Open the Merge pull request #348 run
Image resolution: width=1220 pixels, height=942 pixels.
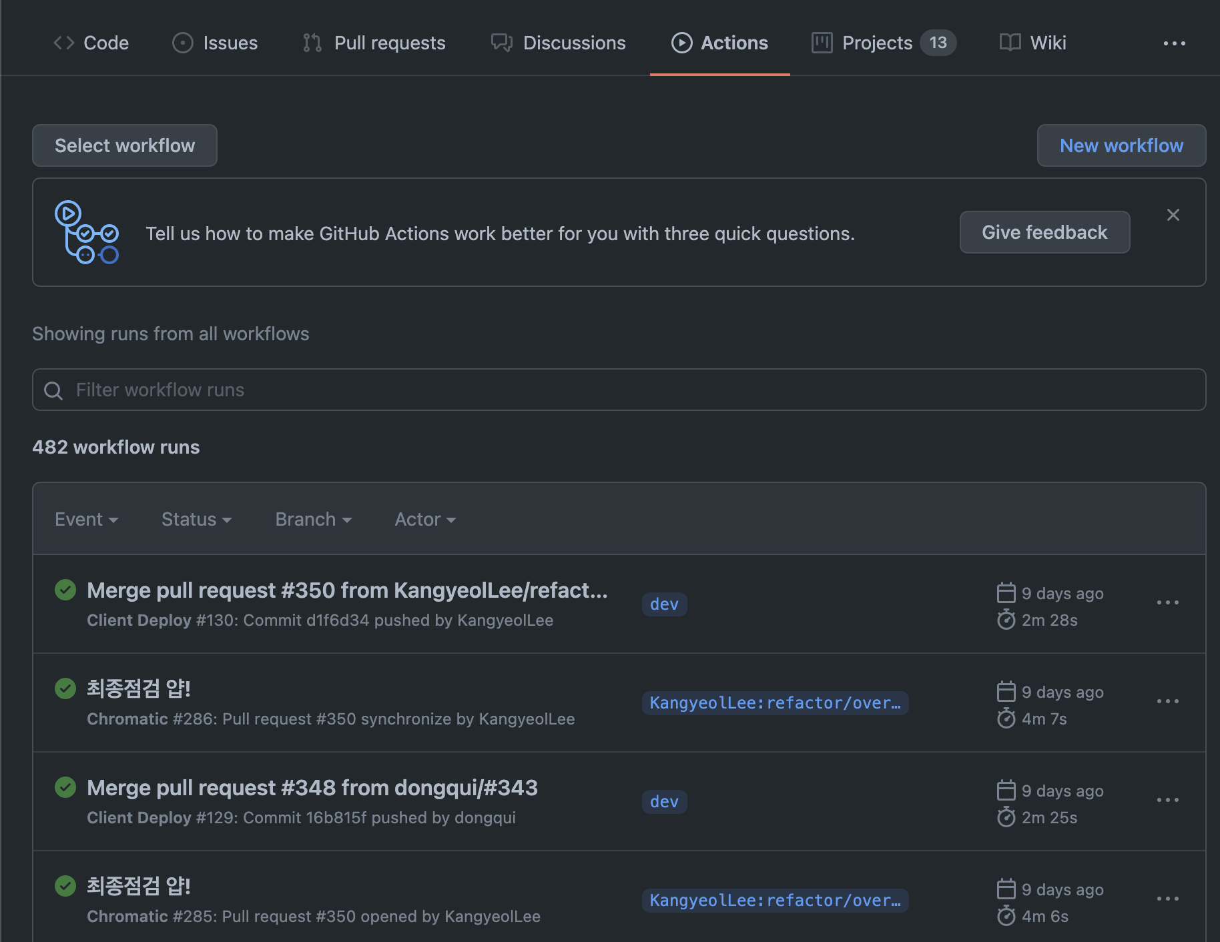coord(312,788)
